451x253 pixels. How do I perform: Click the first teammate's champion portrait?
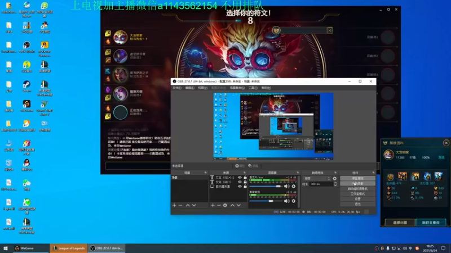click(120, 37)
